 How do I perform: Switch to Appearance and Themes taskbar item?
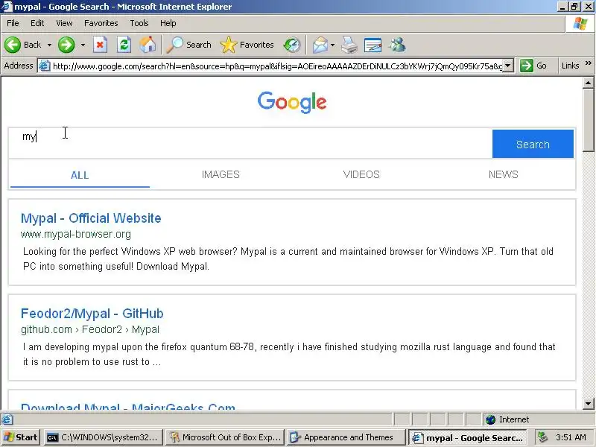(x=346, y=437)
